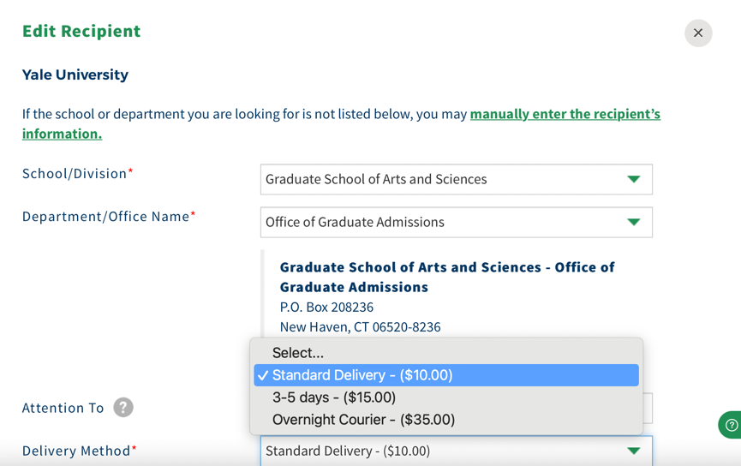This screenshot has width=741, height=466.
Task: Open the School/Division combo box
Action: pos(445,179)
